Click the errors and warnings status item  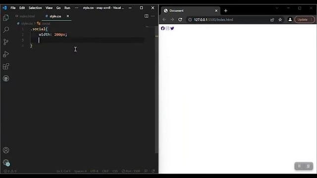click(10, 171)
